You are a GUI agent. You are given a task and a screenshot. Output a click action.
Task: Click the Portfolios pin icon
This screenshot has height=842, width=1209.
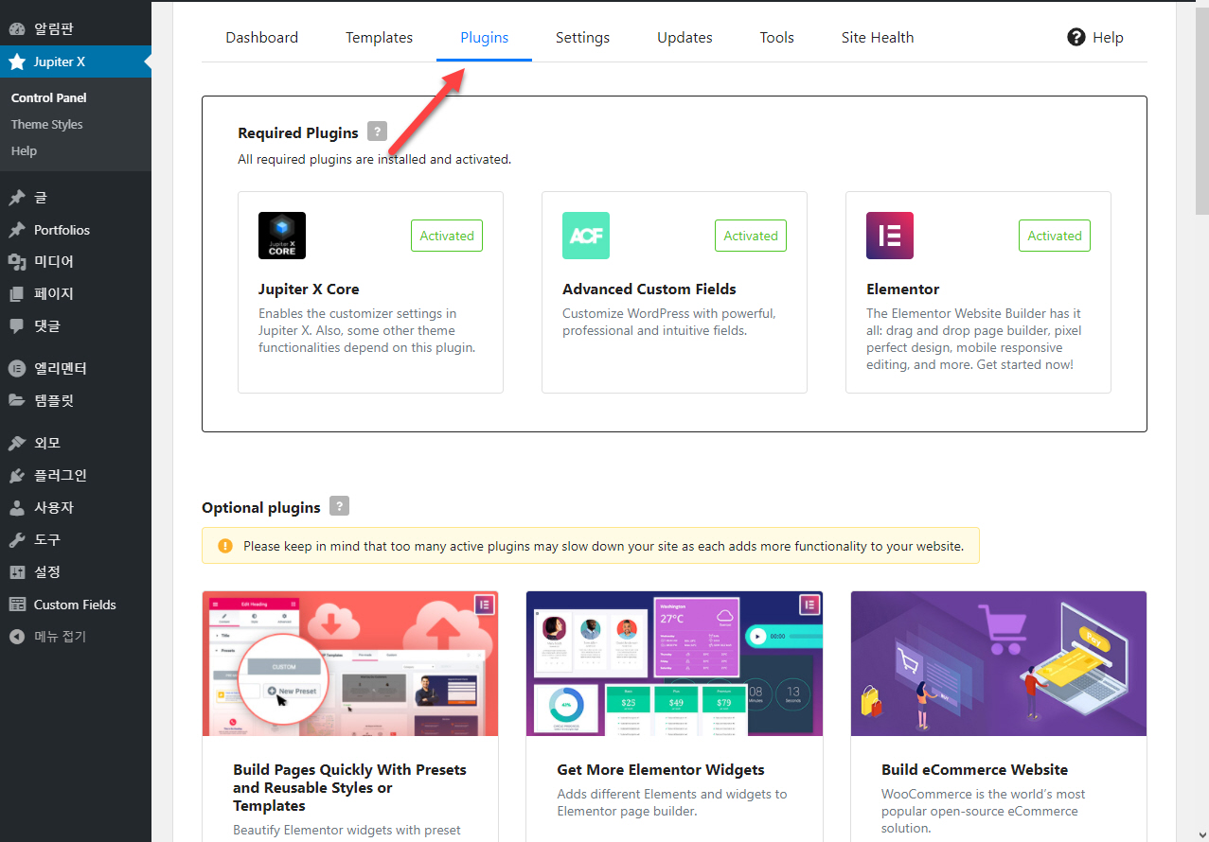17,230
